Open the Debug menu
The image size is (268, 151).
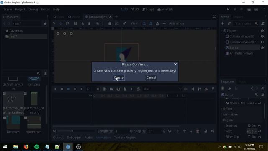coord(33,9)
